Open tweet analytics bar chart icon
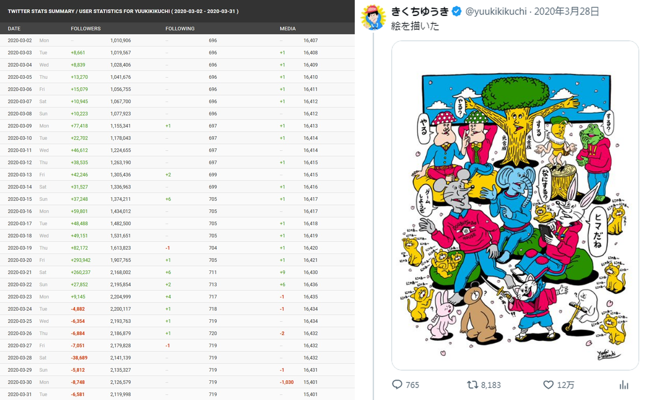650x400 pixels. (624, 384)
